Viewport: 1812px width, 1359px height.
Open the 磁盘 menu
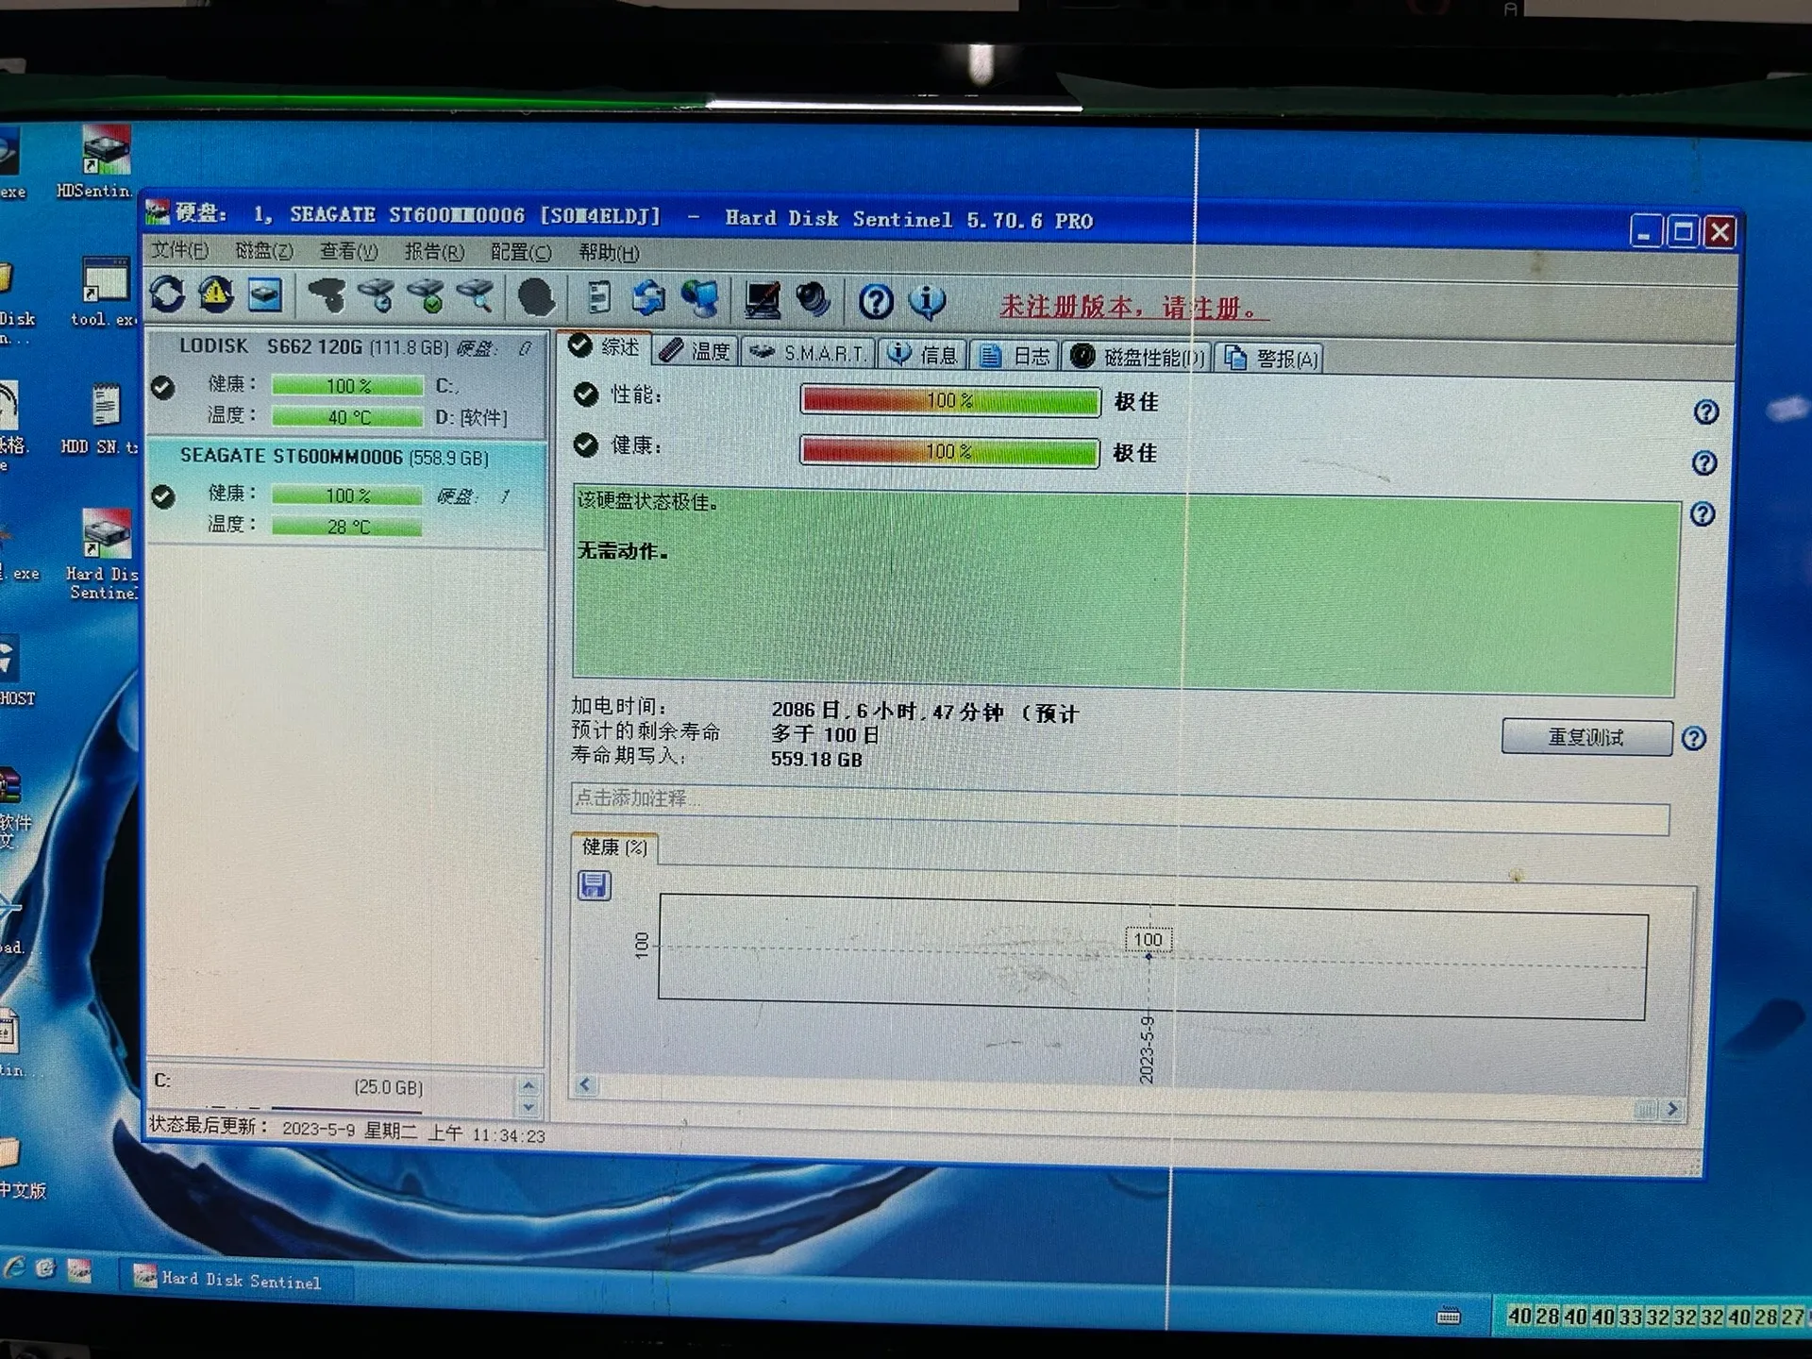click(263, 251)
